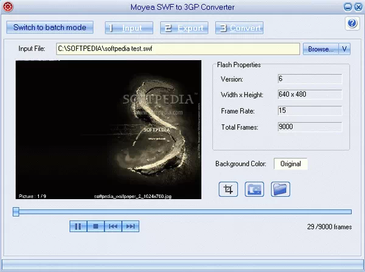Click the frame seek slider handle
This screenshot has width=365, height=272.
16,212
